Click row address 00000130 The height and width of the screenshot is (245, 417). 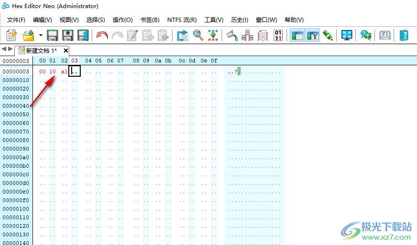(x=16, y=235)
